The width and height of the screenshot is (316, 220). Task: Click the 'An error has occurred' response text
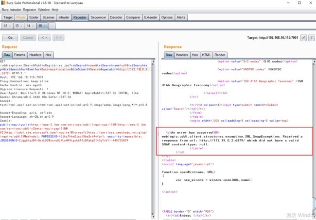coord(192,133)
